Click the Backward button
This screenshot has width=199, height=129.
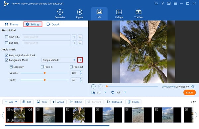pyautogui.click(x=114, y=102)
